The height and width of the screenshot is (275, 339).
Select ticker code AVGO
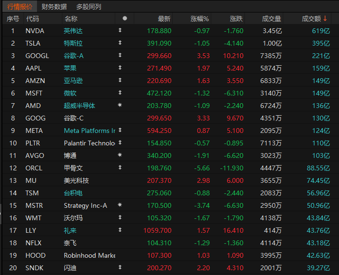point(35,155)
